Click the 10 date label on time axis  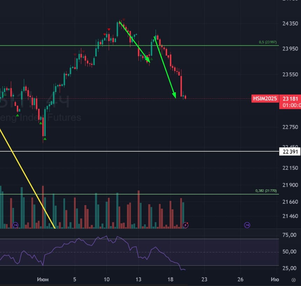coord(107,279)
